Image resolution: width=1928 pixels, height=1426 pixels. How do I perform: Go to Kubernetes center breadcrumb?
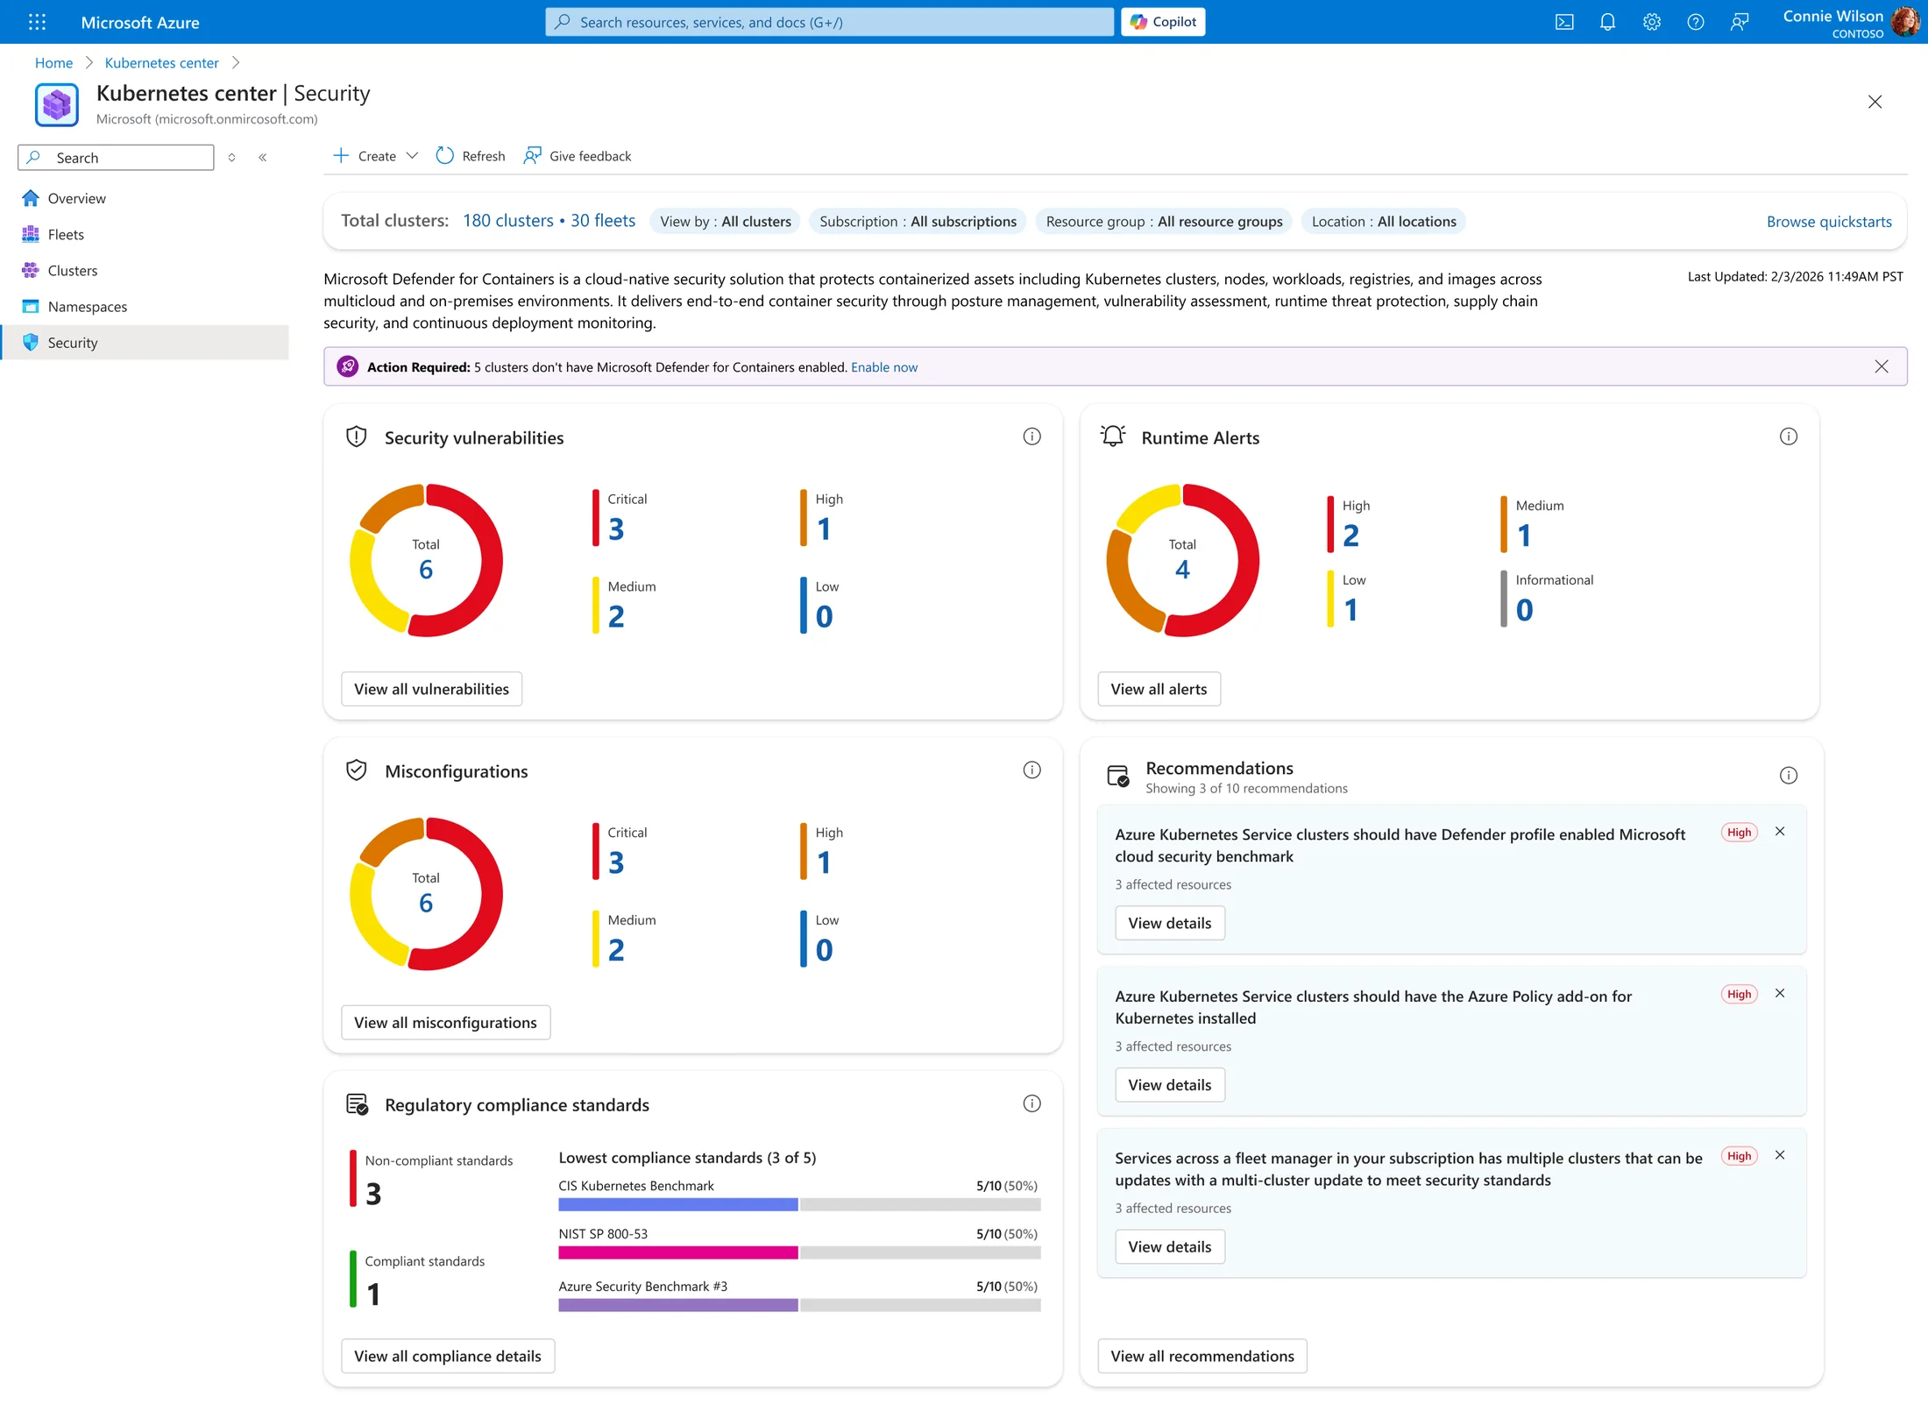tap(161, 62)
